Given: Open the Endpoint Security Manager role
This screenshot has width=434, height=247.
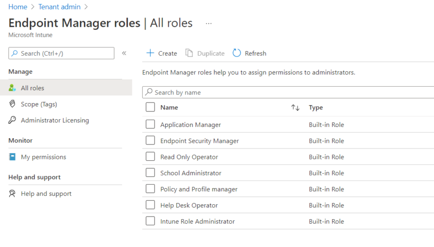Looking at the screenshot, I should 199,141.
